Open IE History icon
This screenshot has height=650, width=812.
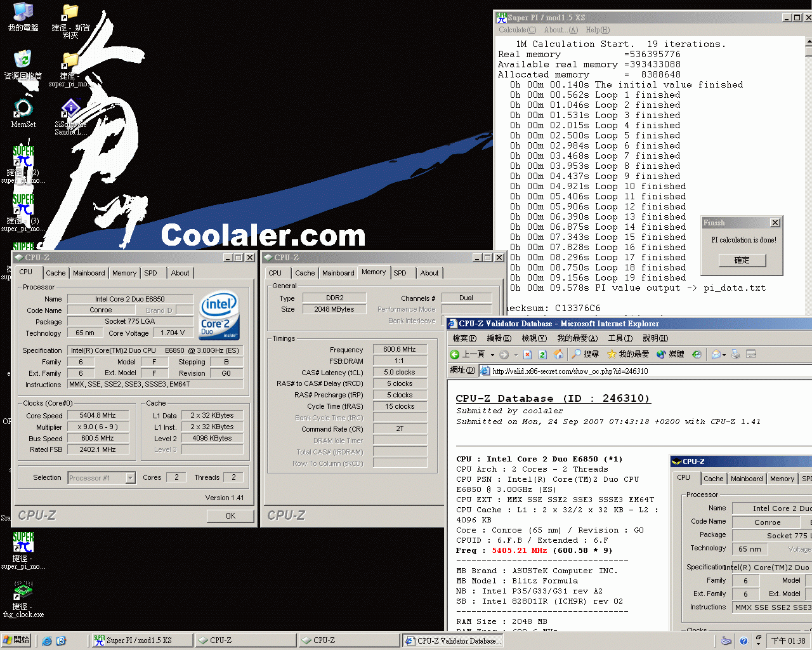697,354
